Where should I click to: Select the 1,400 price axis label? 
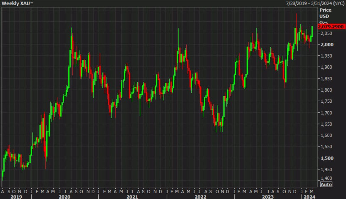326,178
